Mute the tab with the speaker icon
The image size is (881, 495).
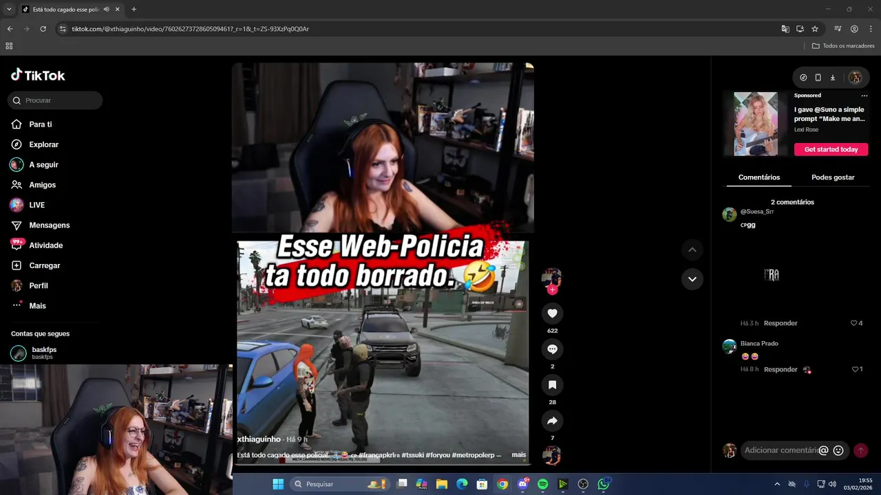pos(106,9)
